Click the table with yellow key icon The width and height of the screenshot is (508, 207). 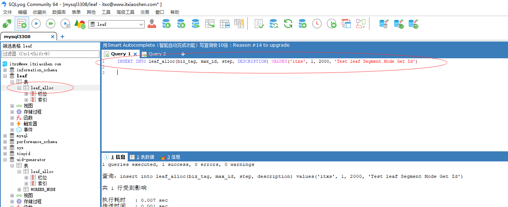(239, 24)
